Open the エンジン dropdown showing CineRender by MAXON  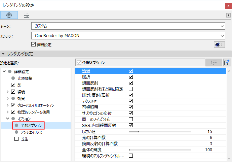tap(128, 36)
